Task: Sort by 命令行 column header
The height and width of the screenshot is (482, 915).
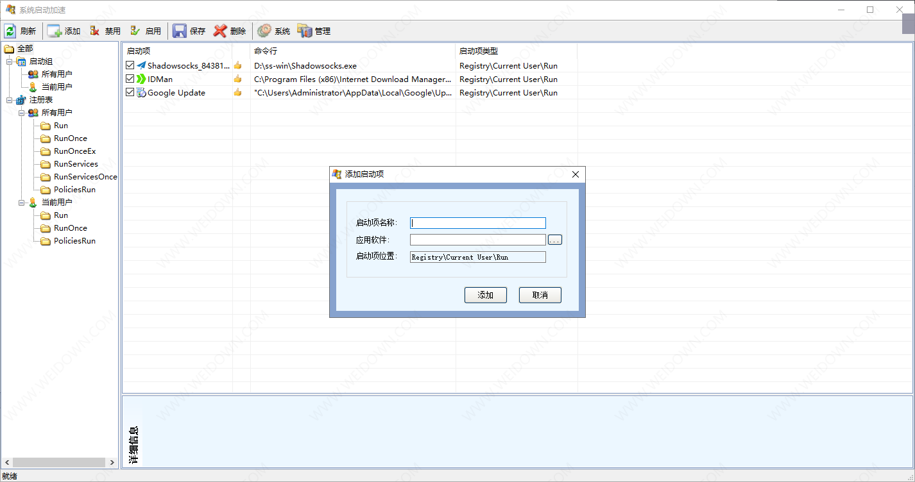Action: (x=353, y=51)
